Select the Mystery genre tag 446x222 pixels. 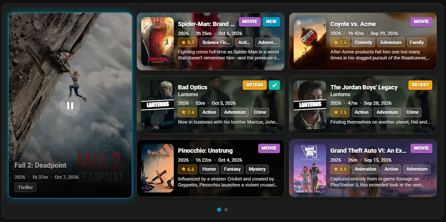point(257,169)
